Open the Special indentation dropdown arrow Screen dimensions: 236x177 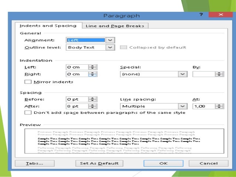pos(183,74)
